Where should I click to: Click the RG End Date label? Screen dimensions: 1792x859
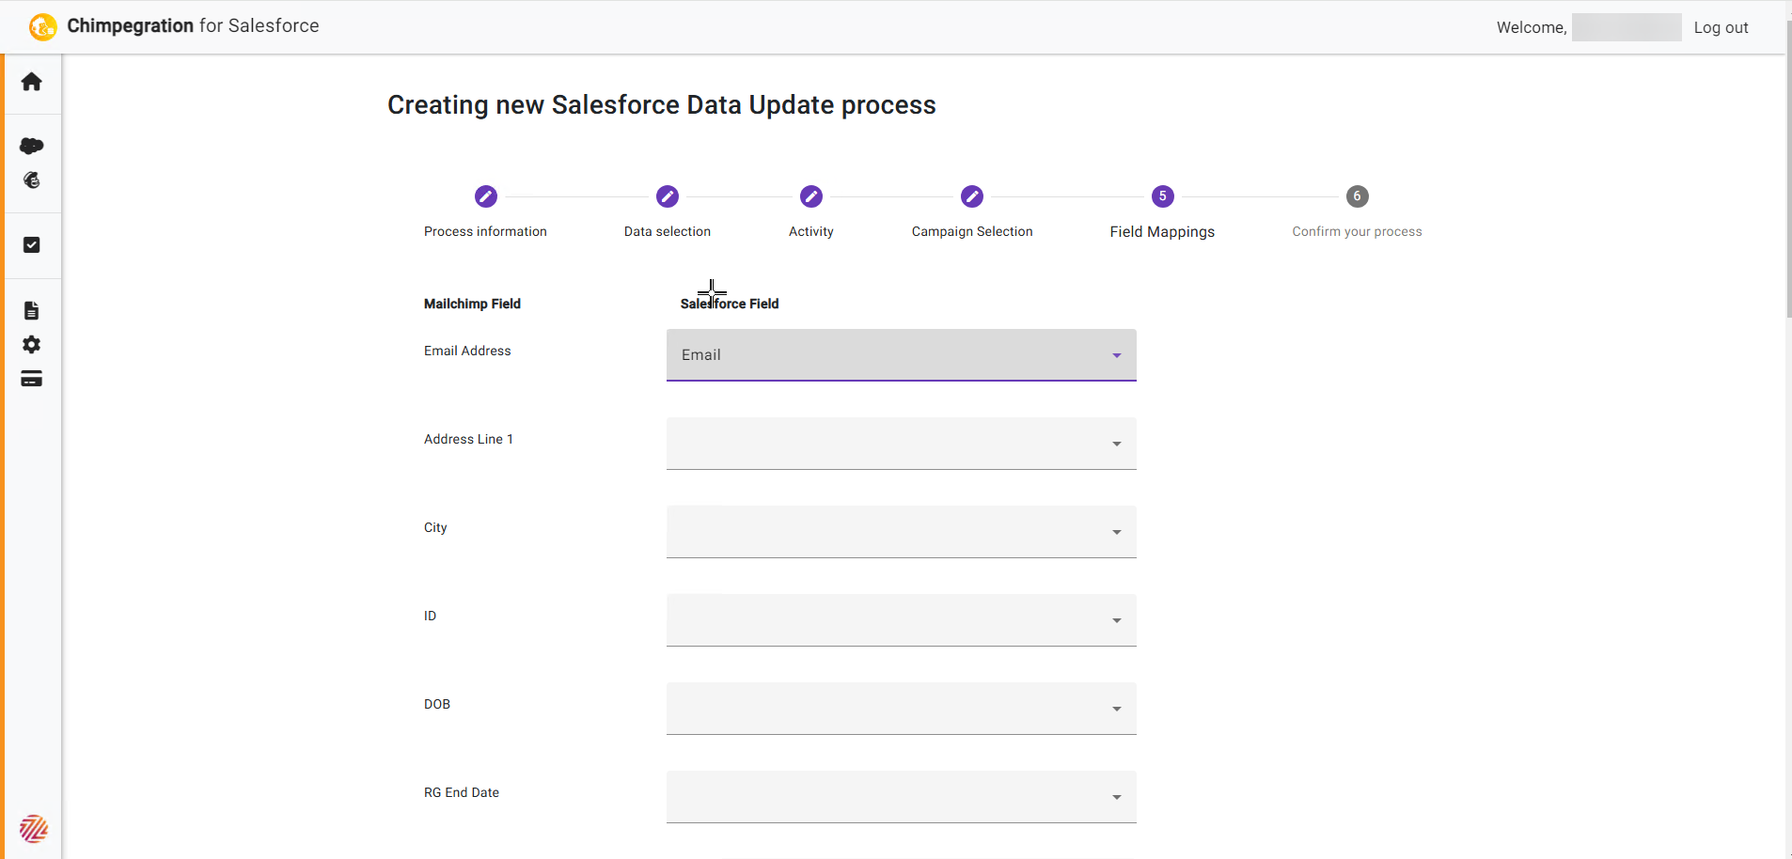click(x=462, y=792)
